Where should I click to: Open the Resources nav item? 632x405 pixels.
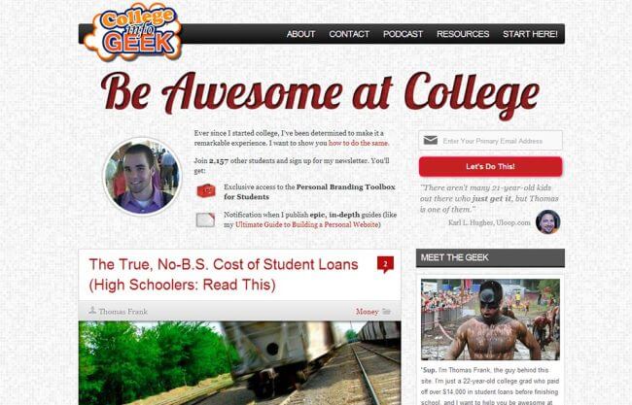[x=463, y=34]
